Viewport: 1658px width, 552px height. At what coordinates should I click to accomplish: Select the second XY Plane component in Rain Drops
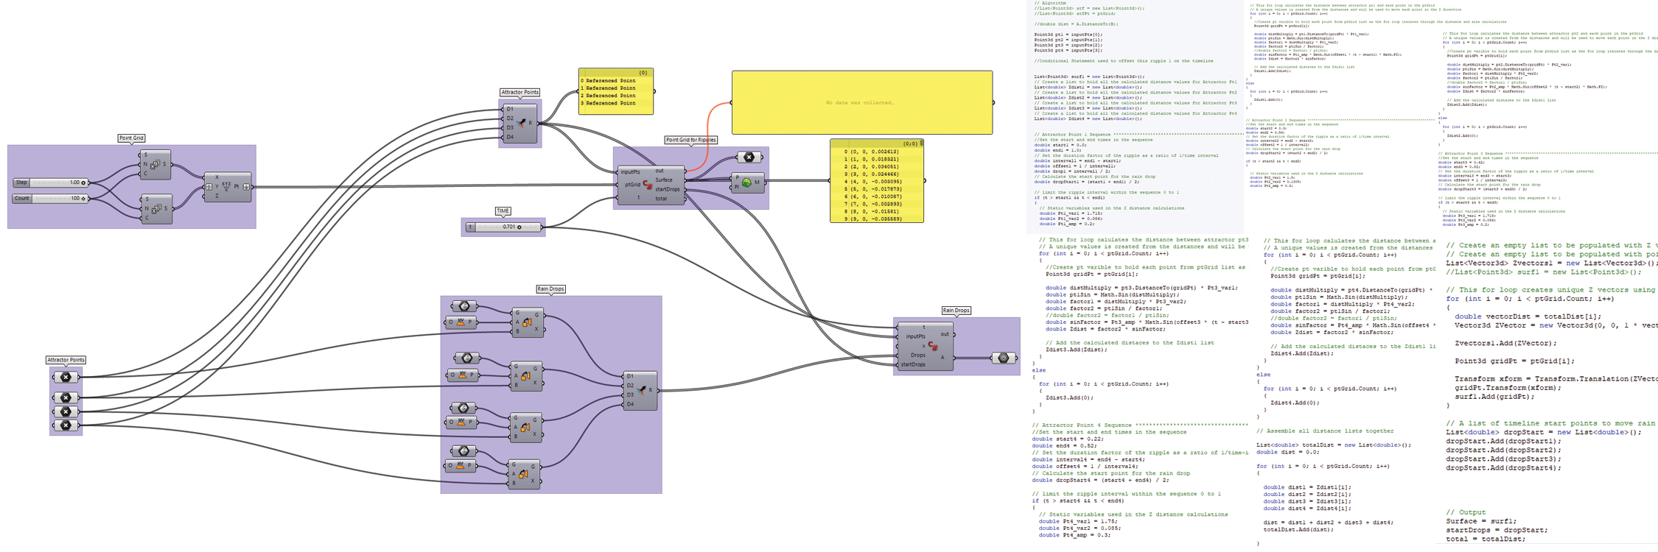click(x=463, y=375)
